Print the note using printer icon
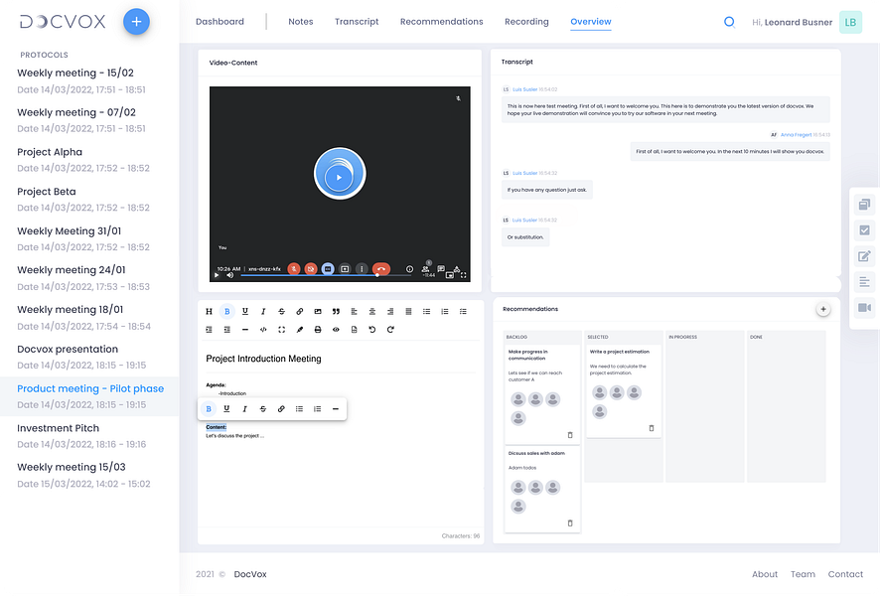The image size is (880, 596). [318, 330]
